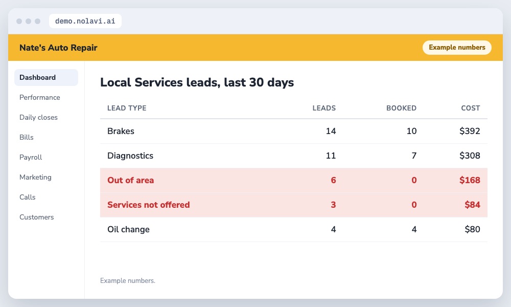Click the LEAD TYPE column header
Screen dimensions: 511x307
(x=127, y=108)
